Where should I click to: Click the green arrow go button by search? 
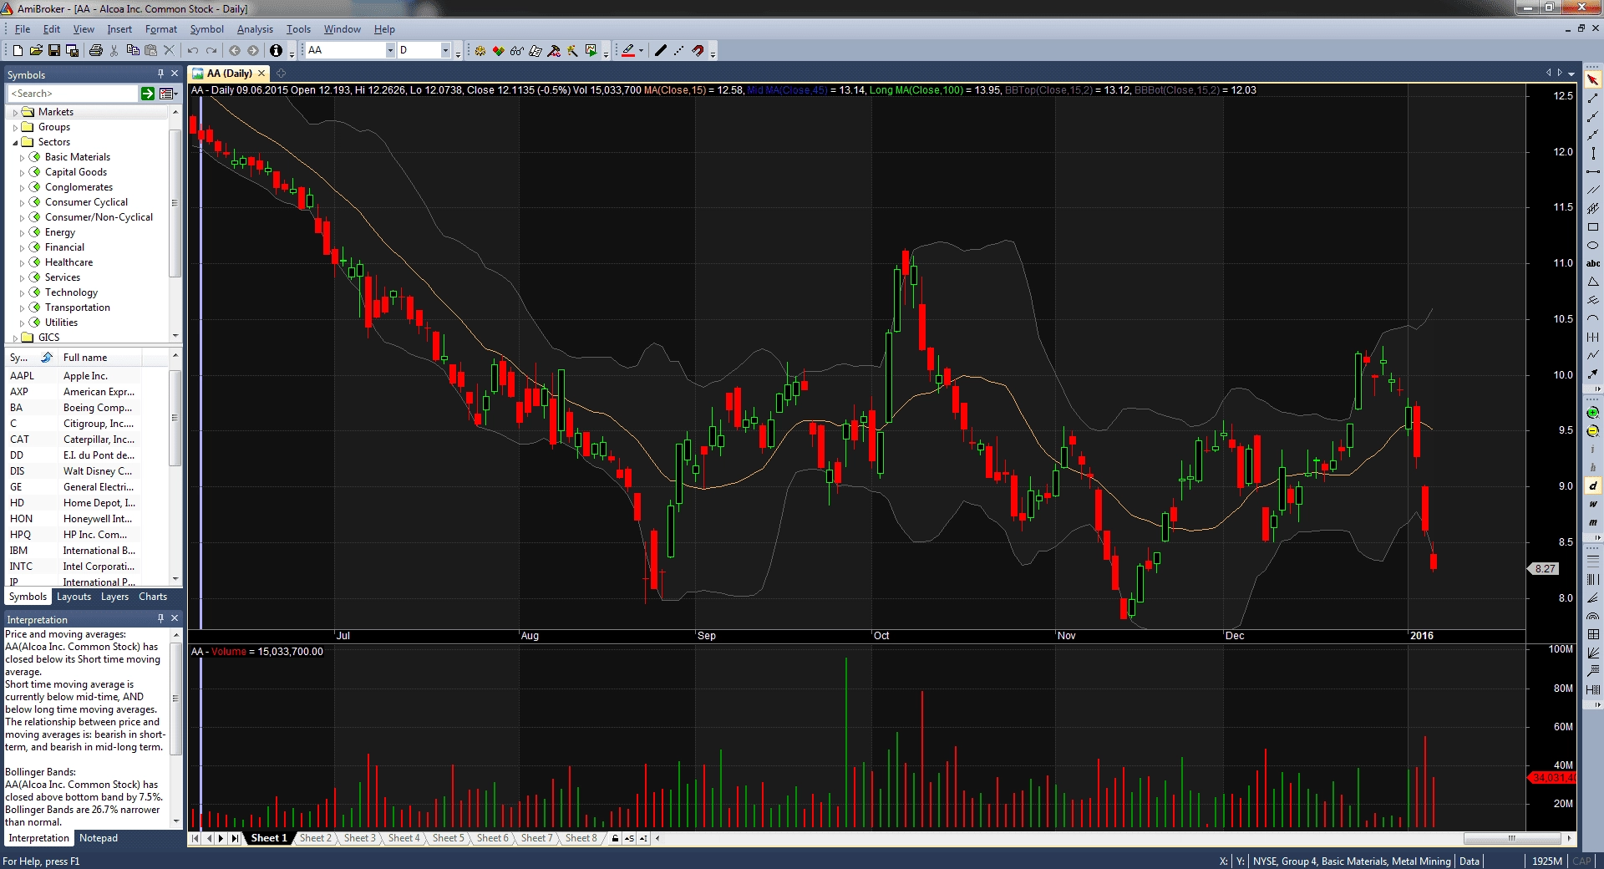(148, 94)
